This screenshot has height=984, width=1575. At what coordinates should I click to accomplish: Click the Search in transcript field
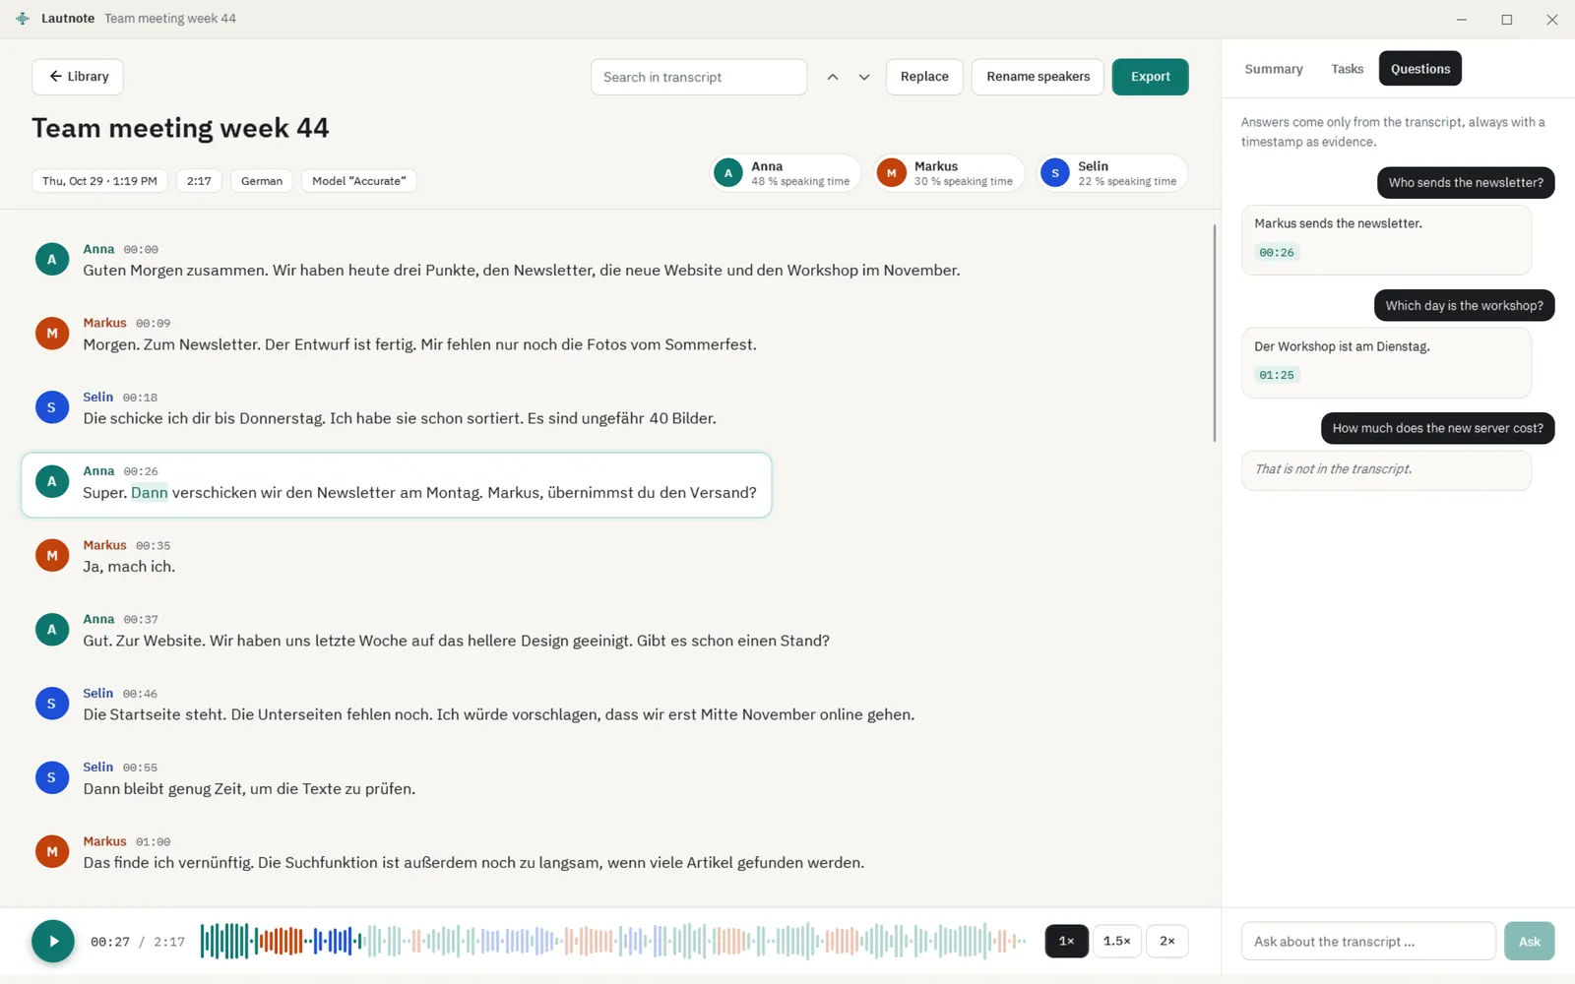point(699,77)
